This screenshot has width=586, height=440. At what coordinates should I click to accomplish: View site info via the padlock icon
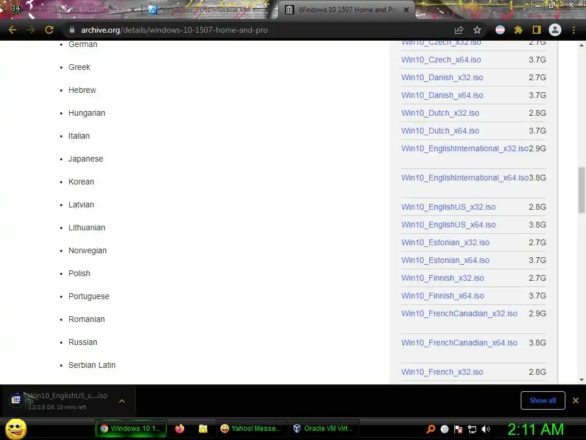(x=72, y=30)
